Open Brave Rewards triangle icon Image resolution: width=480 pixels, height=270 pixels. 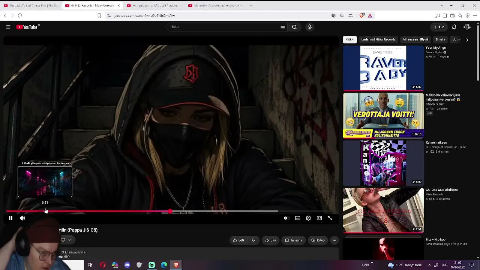(x=370, y=16)
